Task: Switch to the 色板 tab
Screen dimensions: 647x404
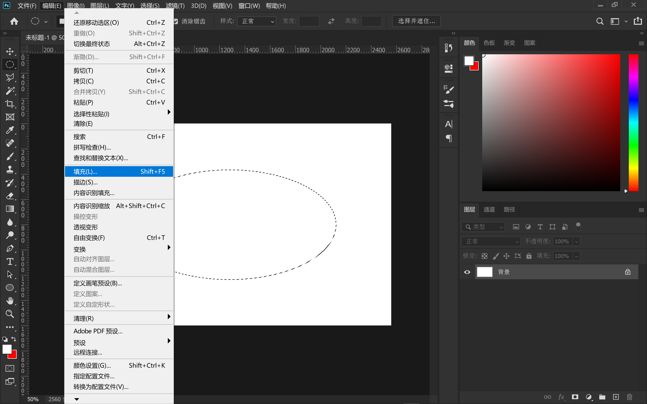Action: pos(489,43)
